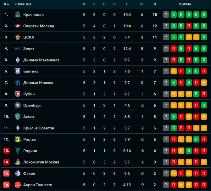Sort by the РГ goal difference header
Viewport: 211px width, 191px height.
click(x=142, y=4)
